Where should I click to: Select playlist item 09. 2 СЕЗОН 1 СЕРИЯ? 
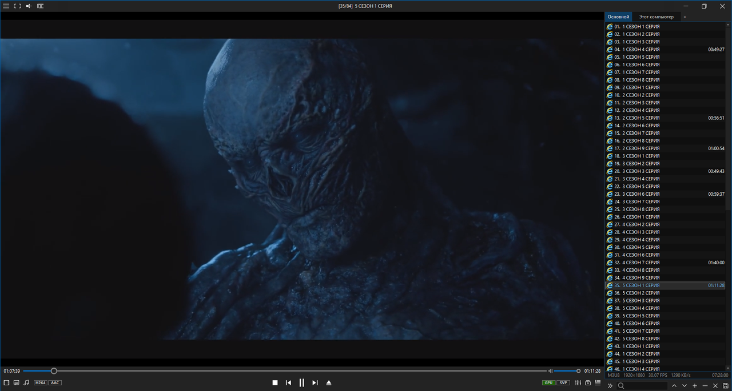(x=666, y=87)
